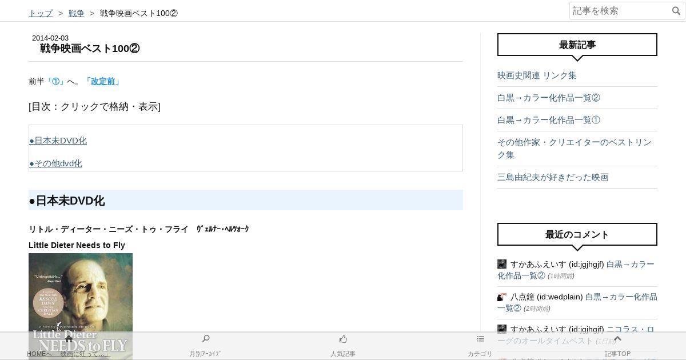This screenshot has width=686, height=360.
Task: Click the Little Dieter Needs to Fly poster
Action: pos(81,306)
